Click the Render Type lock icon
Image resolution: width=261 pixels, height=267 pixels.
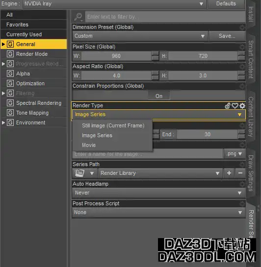point(228,106)
